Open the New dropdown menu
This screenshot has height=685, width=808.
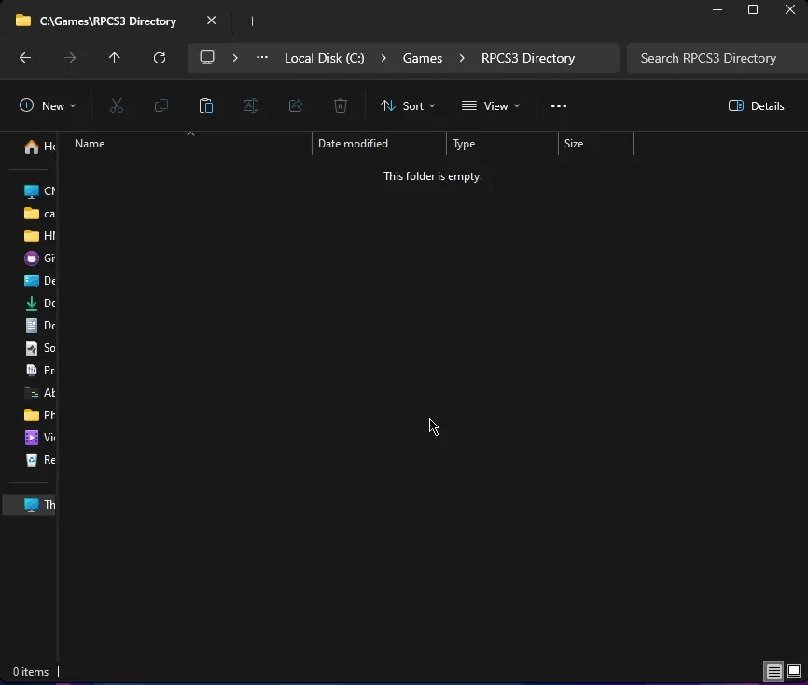[x=47, y=105]
